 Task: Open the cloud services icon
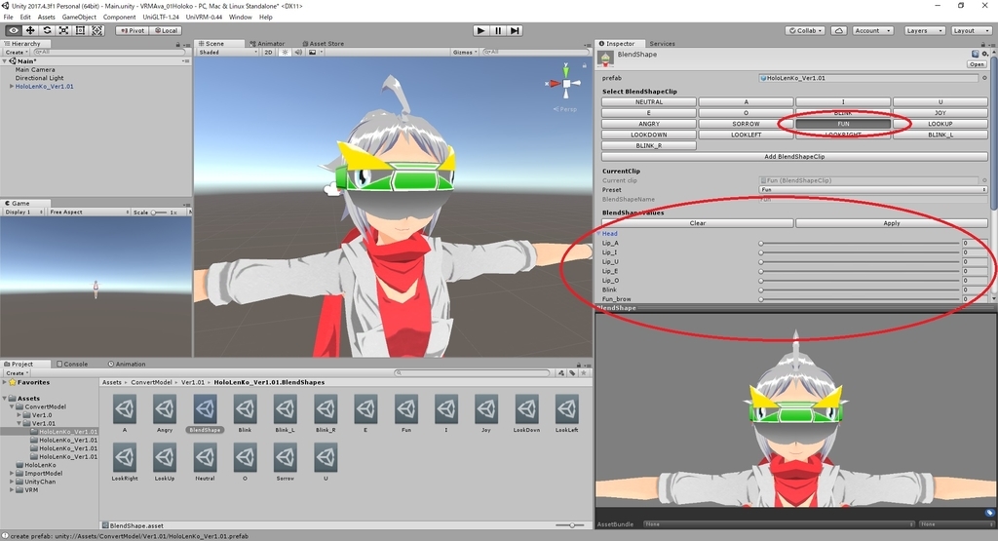[839, 30]
